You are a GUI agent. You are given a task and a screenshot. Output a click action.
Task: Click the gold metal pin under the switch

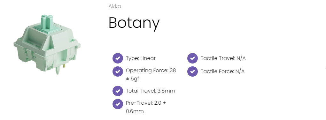pos(64,66)
